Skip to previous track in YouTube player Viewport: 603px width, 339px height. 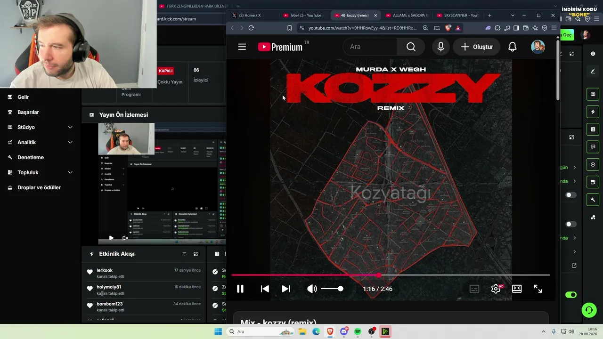click(x=265, y=289)
